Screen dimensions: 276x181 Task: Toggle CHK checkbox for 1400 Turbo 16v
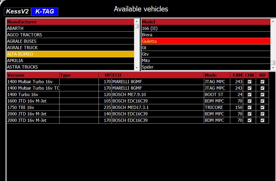point(249,95)
